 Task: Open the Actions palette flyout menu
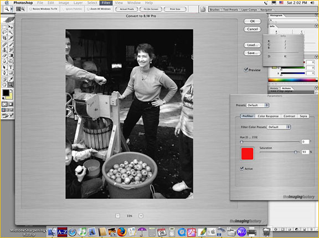click(x=316, y=88)
